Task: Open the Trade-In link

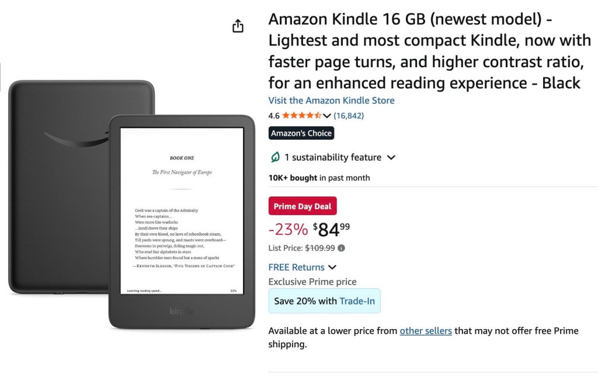Action: point(357,301)
